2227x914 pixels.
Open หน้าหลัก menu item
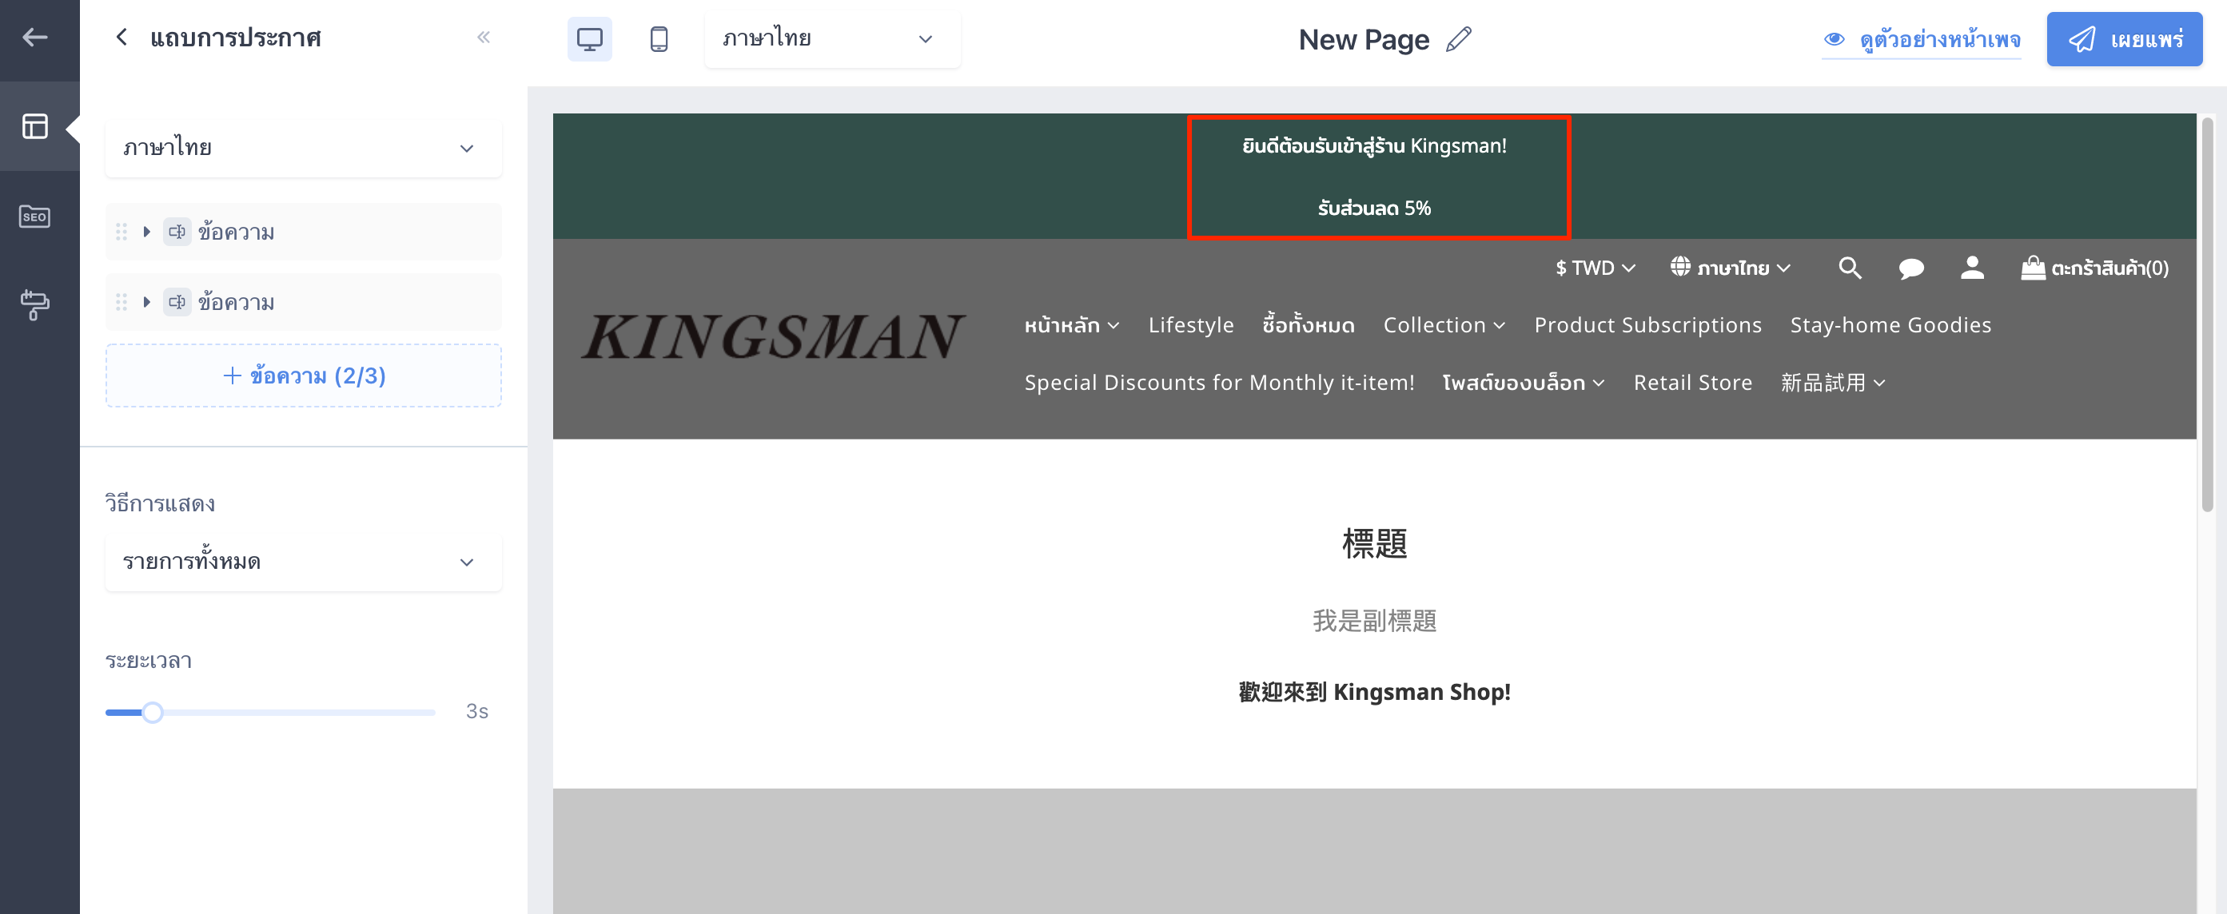coord(1072,325)
